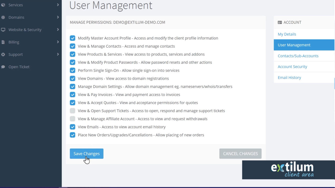Screen dimensions: 335x188
Task: Click the Account ID card icon
Action: click(x=280, y=22)
